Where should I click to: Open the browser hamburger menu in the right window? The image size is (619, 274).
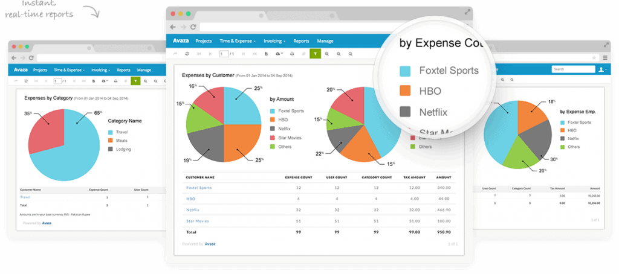(x=605, y=57)
